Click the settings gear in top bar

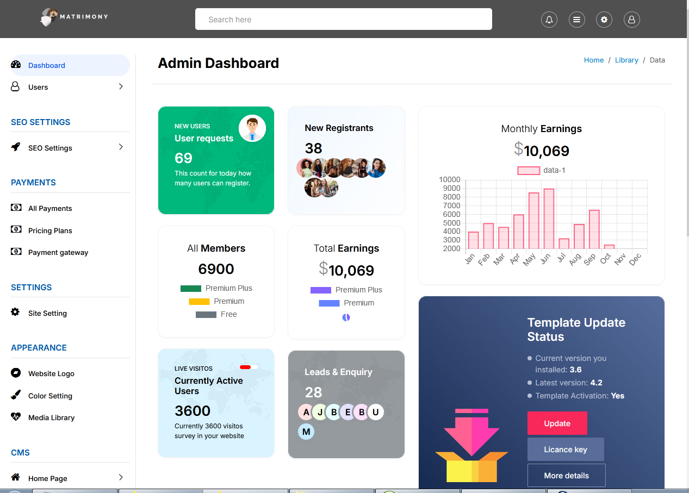point(604,19)
